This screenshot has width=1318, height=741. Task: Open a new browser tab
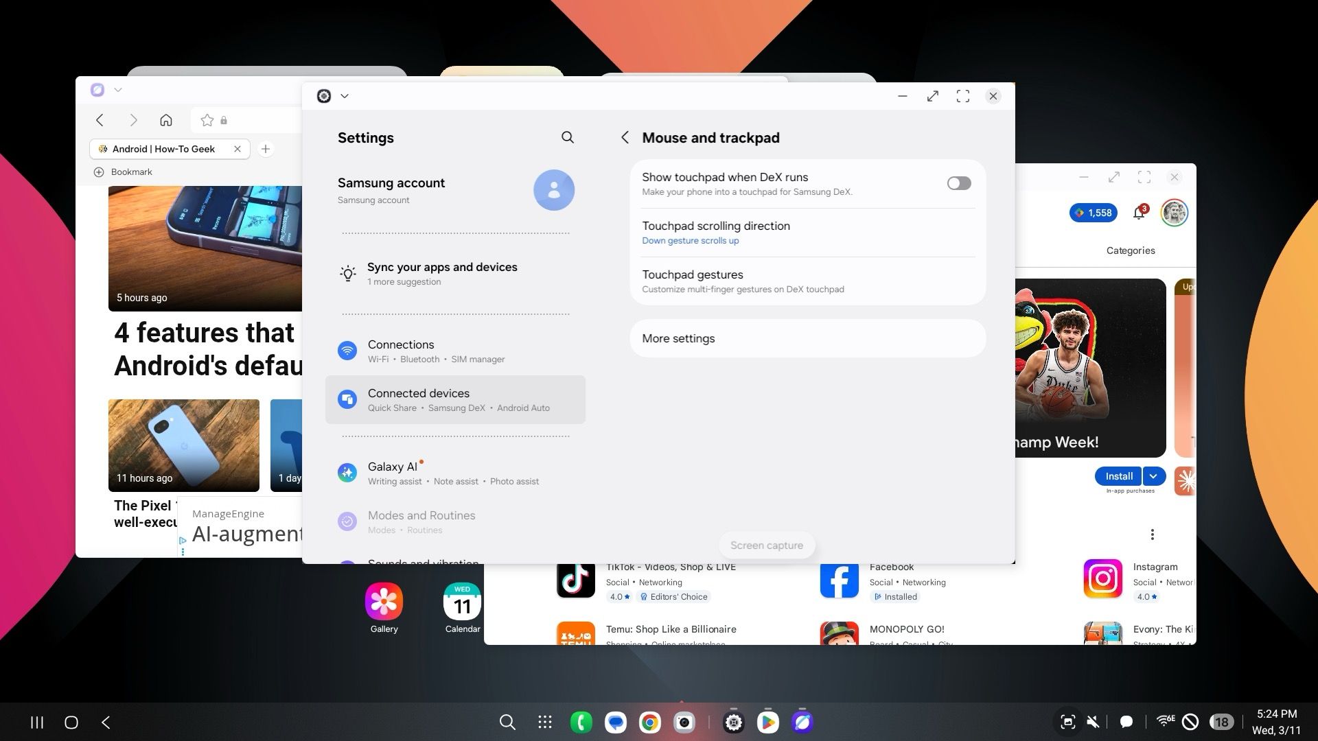(266, 149)
